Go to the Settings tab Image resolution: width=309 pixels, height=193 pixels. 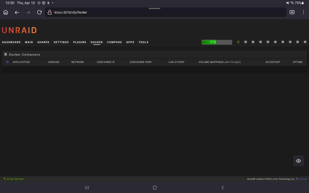tap(61, 42)
